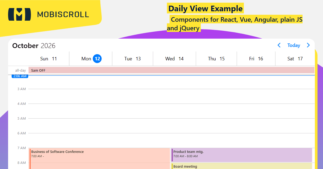Viewport: 323px width, 169px height.
Task: Open the October 2026 month picker
Action: tap(34, 46)
